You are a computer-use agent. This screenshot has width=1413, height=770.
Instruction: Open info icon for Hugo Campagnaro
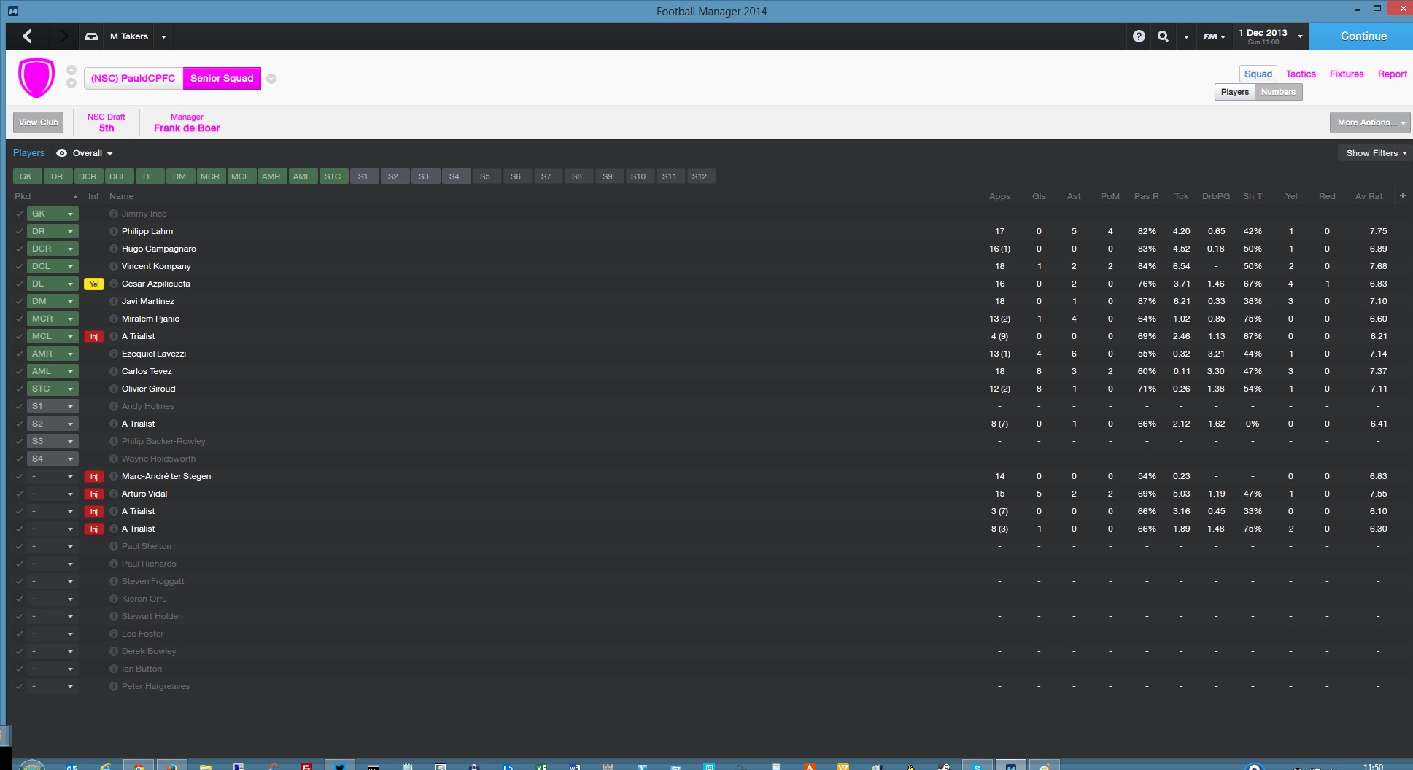[114, 249]
